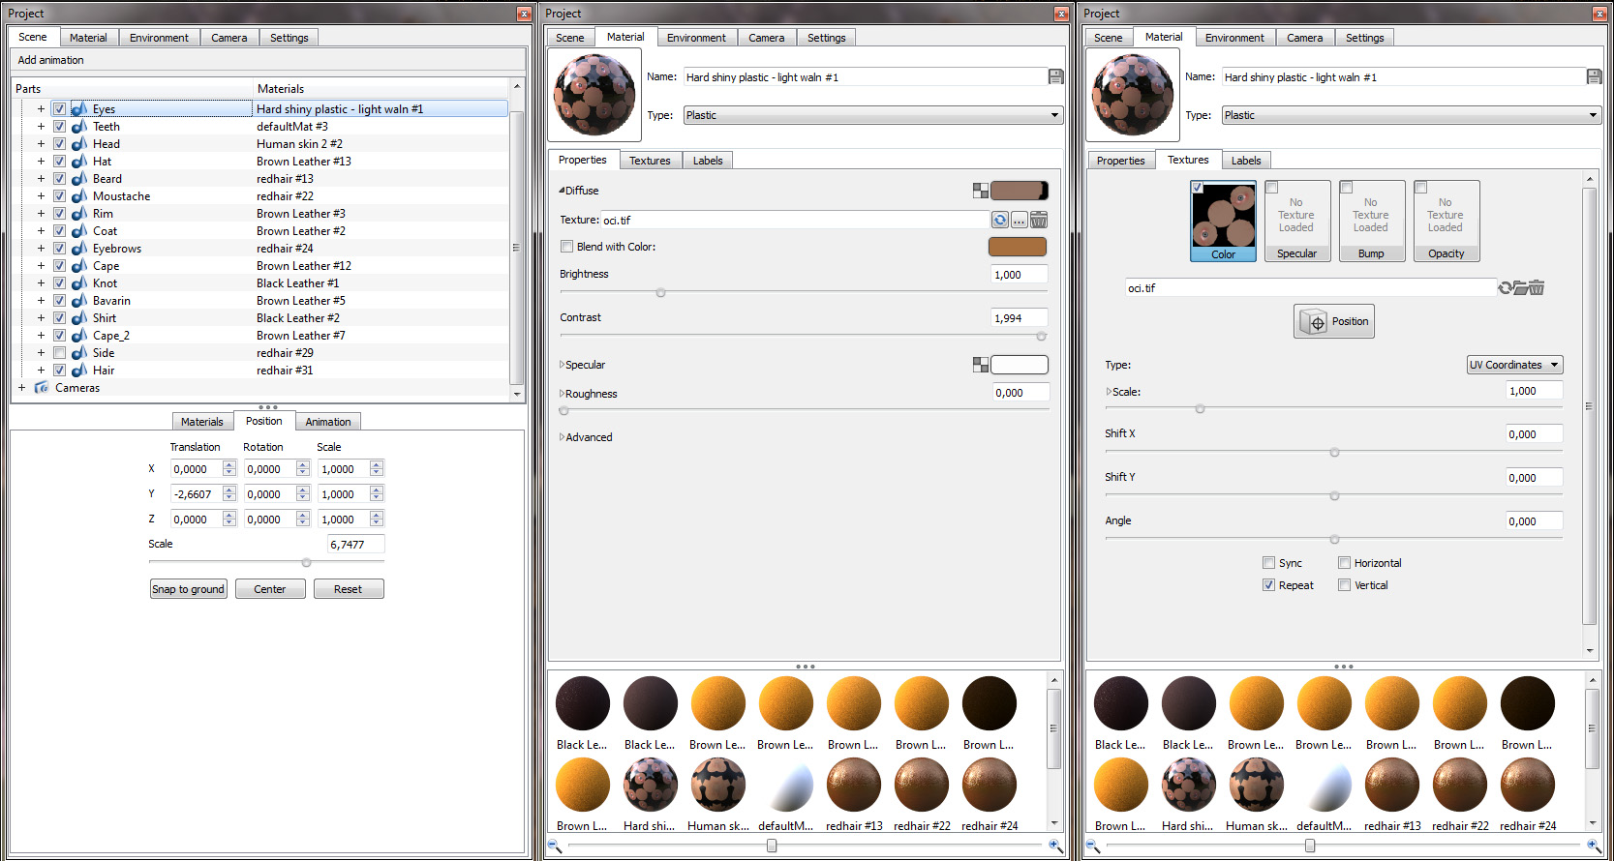1614x861 pixels.
Task: Open the UV Coordinates mapping dropdown
Action: 1514,365
